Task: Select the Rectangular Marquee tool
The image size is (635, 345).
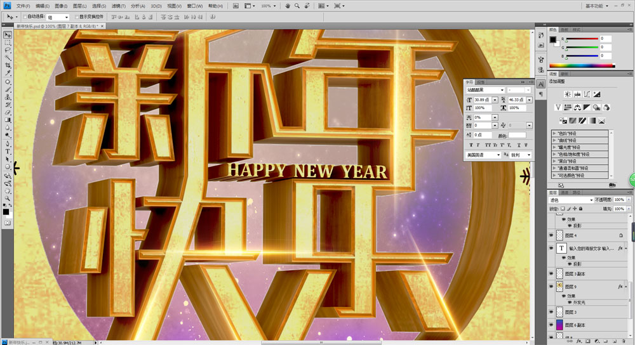Action: click(x=7, y=42)
